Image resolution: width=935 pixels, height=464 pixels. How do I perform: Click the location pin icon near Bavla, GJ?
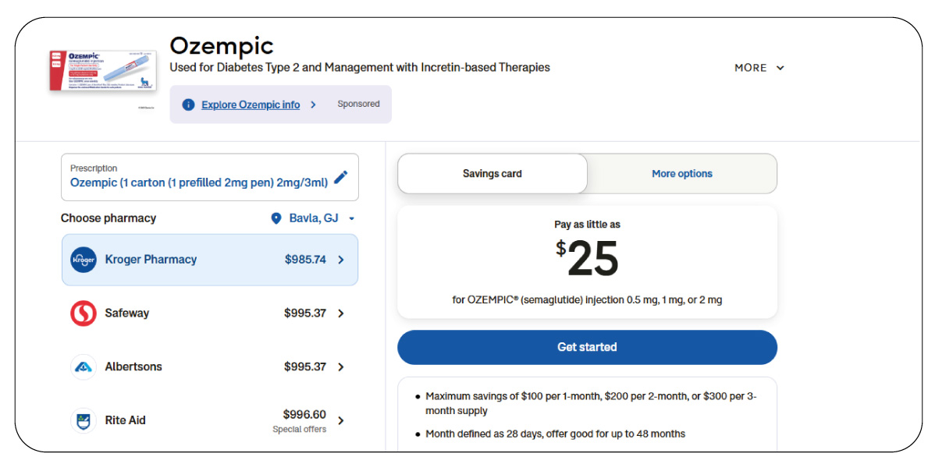point(276,218)
